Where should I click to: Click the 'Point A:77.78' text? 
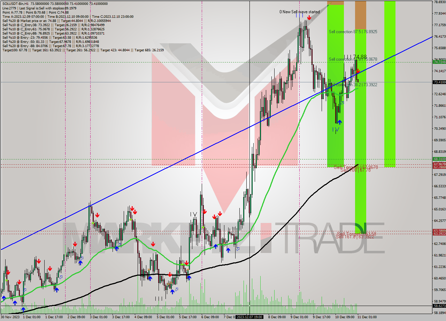[13, 12]
